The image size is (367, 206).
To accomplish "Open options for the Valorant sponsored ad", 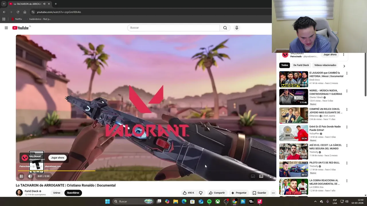I will click(x=343, y=54).
